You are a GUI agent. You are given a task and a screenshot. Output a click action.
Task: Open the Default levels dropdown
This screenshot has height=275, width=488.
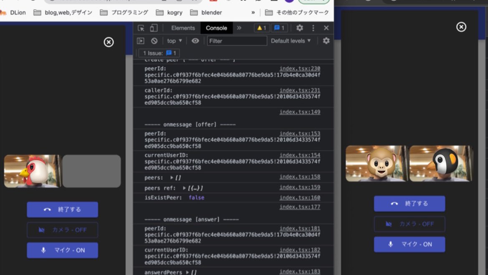[x=291, y=41]
